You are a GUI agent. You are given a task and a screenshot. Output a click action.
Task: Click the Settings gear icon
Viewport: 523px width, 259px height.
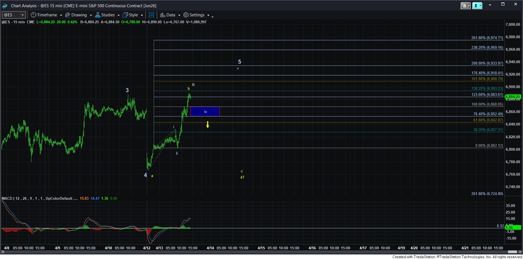186,15
